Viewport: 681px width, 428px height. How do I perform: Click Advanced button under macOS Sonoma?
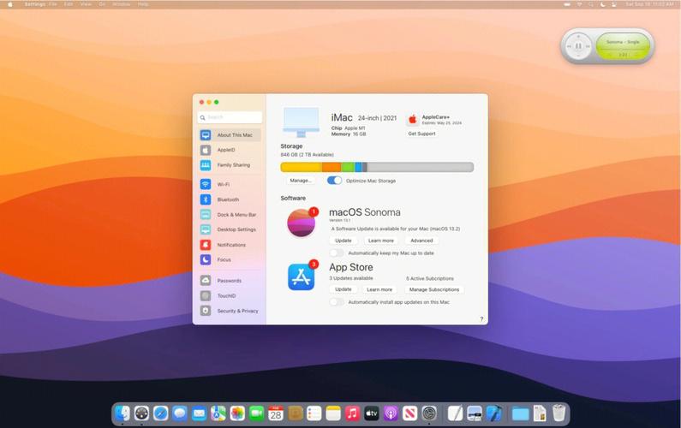pyautogui.click(x=421, y=241)
